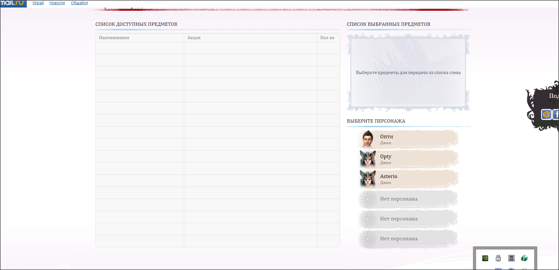Open the globe with green arrow tray icon
559x270 pixels.
524,258
